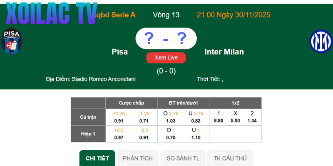
Task: Click the Inter Milan club crest
Action: (x=321, y=41)
